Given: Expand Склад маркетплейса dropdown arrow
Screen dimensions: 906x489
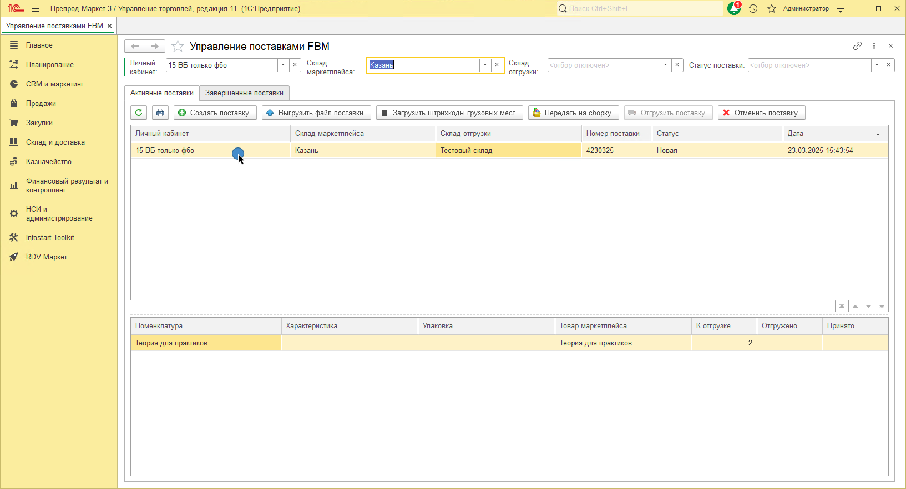Looking at the screenshot, I should (x=485, y=65).
